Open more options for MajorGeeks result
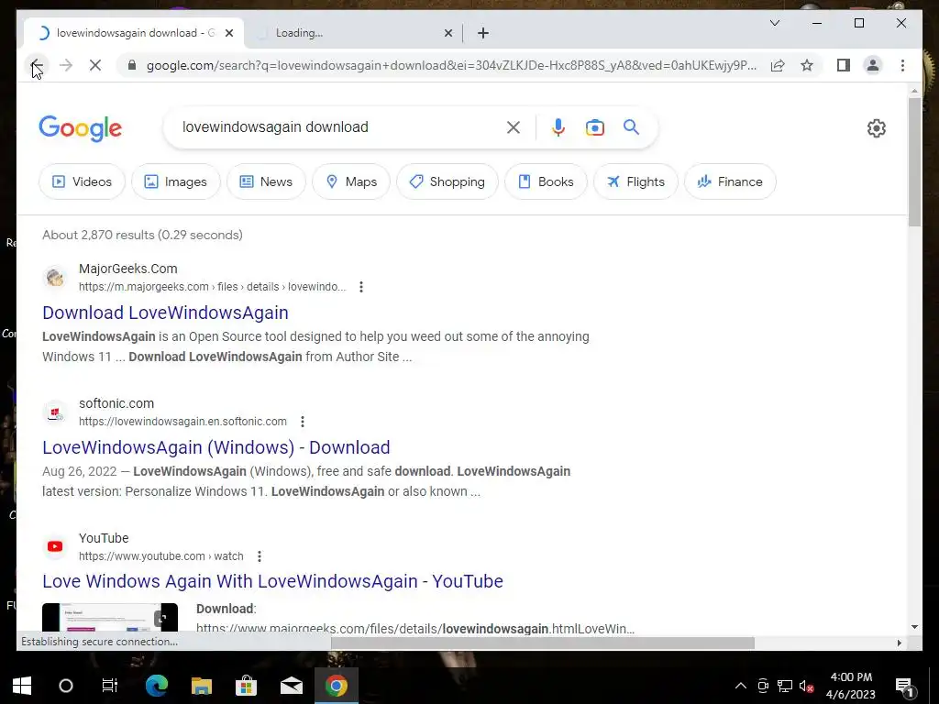 pos(361,287)
